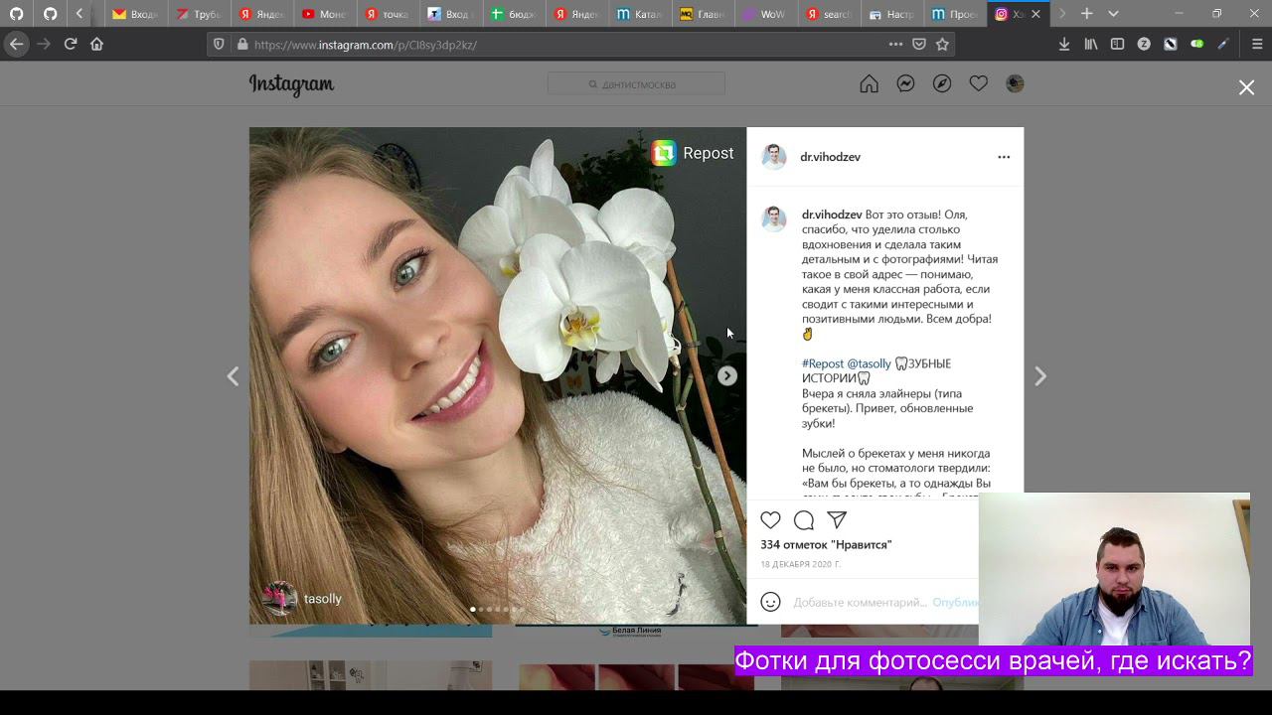Click the Repost badge on the photo
Image resolution: width=1272 pixels, height=715 pixels.
point(693,153)
